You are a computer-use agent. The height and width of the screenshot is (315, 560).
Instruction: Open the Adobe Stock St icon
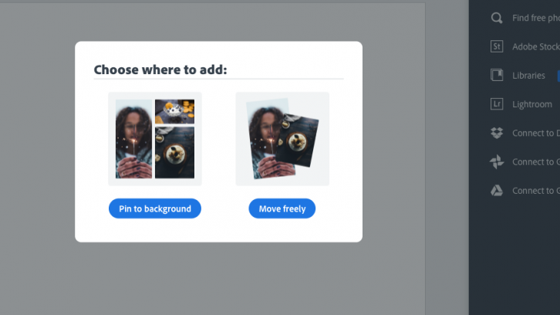(x=497, y=46)
